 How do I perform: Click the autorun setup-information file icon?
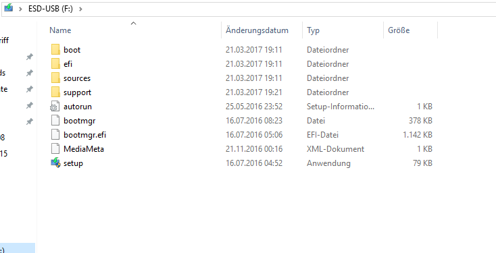(55, 107)
